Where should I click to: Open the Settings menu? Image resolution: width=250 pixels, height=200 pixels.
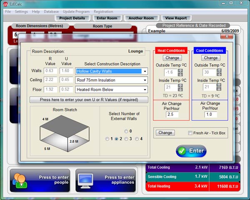(21, 12)
